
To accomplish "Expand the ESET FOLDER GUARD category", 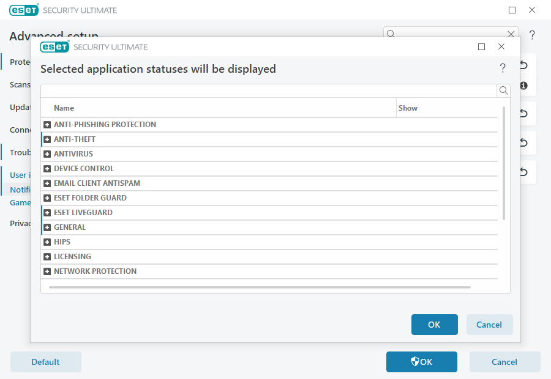I will coord(47,198).
